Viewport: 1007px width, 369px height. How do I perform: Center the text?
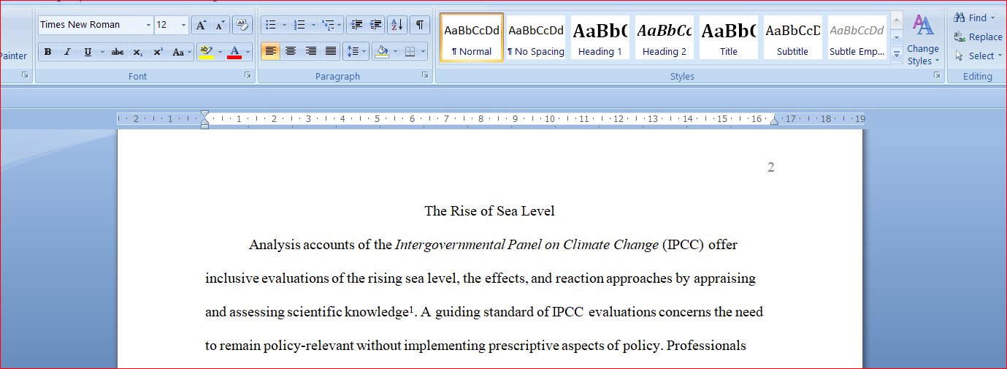(x=291, y=51)
